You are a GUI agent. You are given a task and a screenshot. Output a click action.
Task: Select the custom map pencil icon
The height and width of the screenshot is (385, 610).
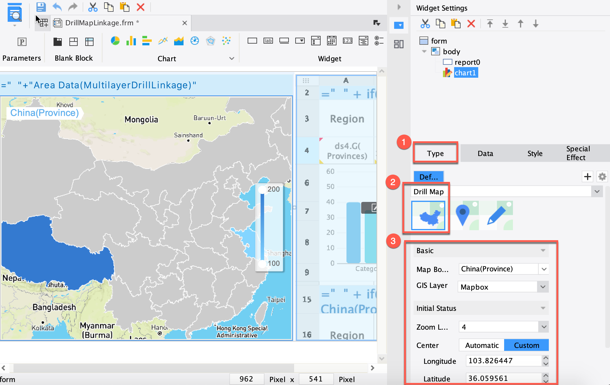(x=497, y=215)
